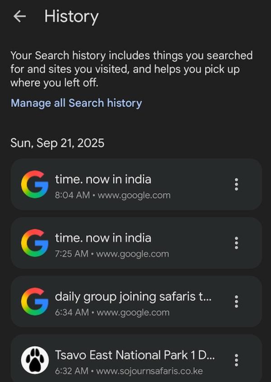Viewport: 271px width, 382px height.
Task: Open more options for safaris search entry
Action: click(x=236, y=302)
